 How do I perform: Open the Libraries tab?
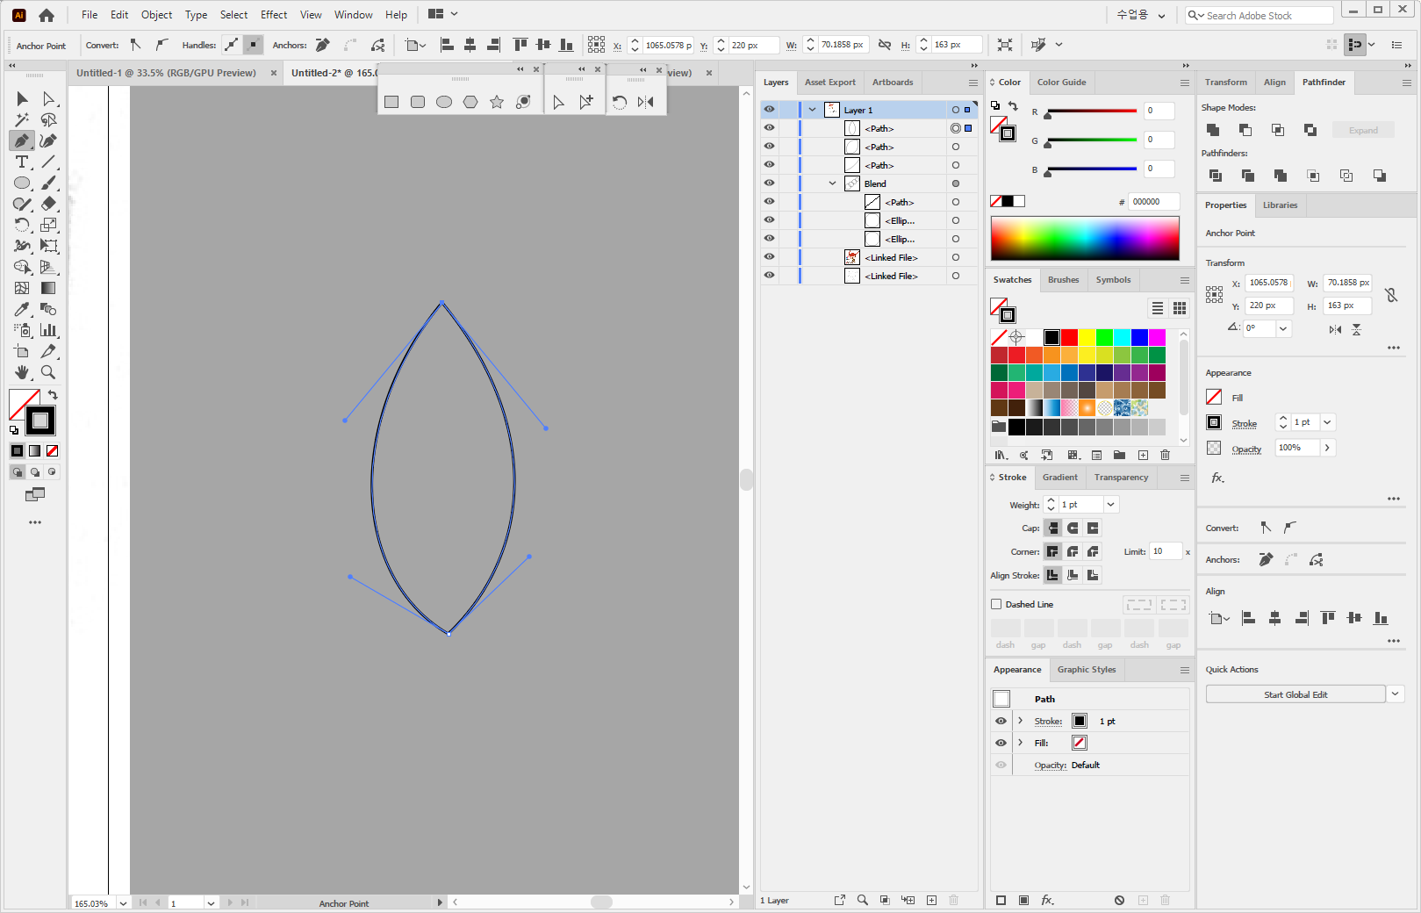pos(1280,205)
